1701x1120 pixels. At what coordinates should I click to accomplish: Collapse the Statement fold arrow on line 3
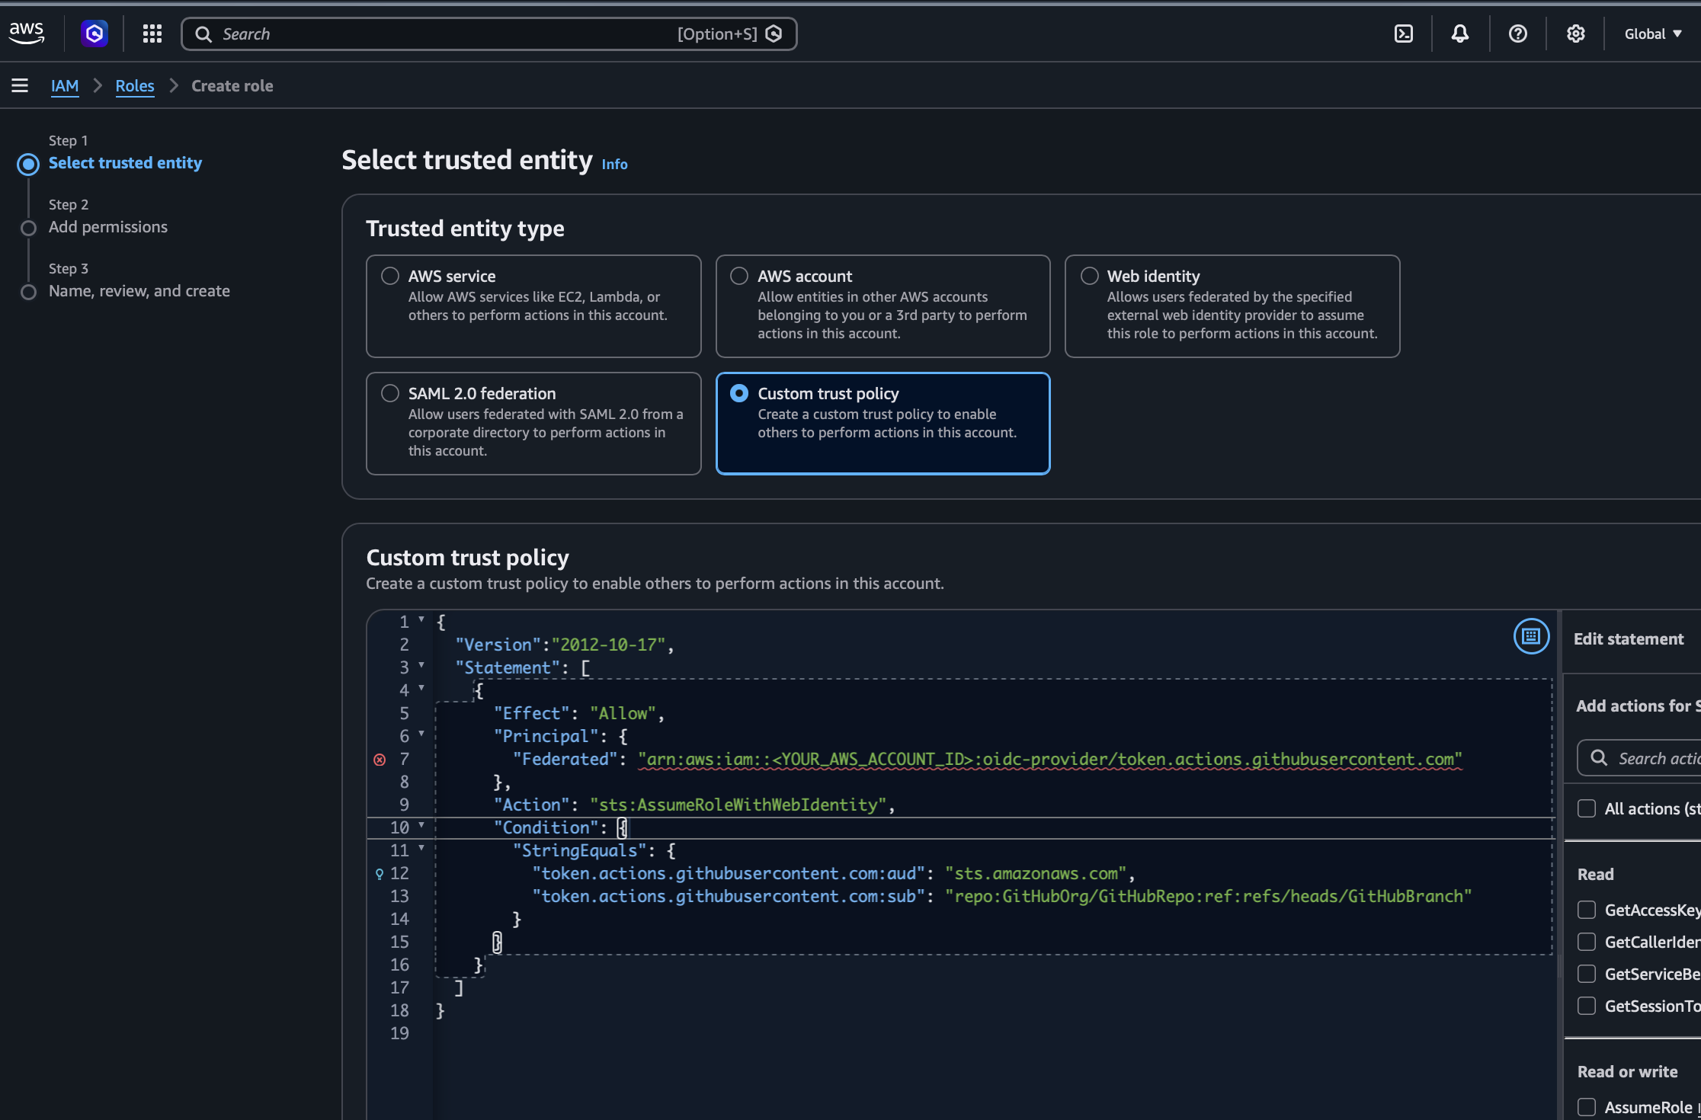421,665
